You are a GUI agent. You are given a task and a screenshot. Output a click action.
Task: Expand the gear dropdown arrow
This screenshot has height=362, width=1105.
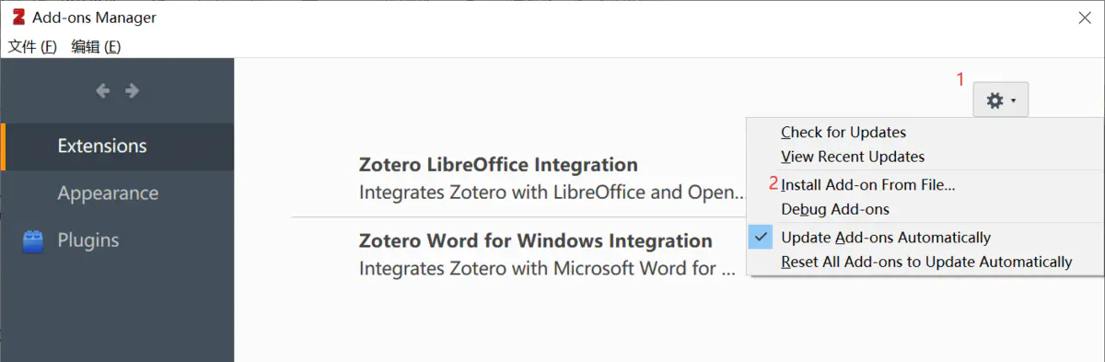coord(1013,100)
